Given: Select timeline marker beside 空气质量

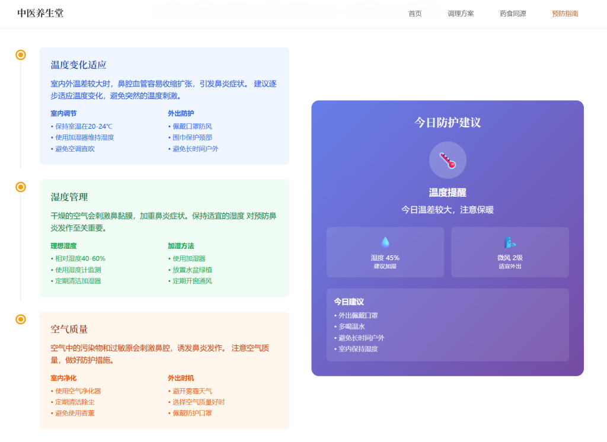Looking at the screenshot, I should (x=21, y=319).
